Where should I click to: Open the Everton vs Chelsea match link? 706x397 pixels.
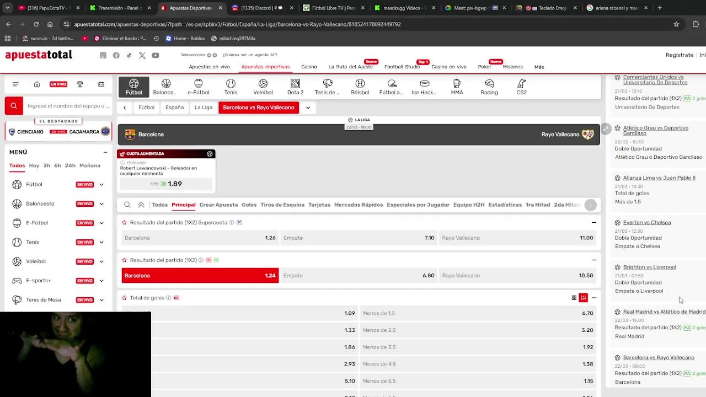(647, 223)
